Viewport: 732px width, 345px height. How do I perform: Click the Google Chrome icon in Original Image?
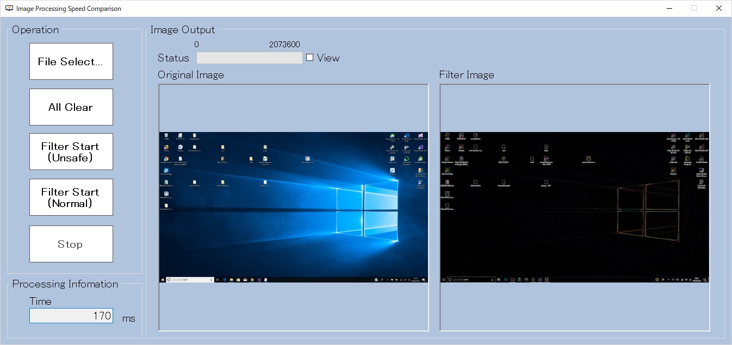[166, 159]
